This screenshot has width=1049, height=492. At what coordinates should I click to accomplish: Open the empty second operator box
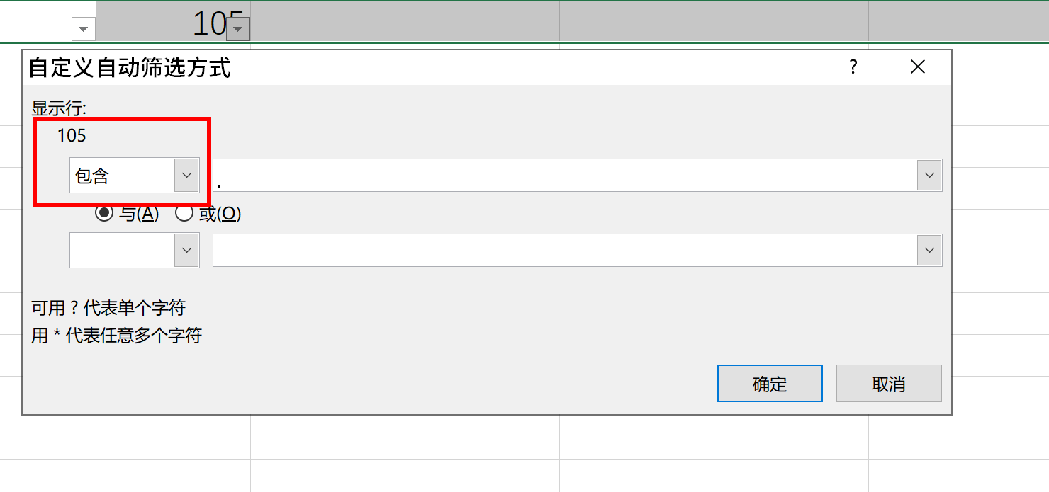pos(122,251)
